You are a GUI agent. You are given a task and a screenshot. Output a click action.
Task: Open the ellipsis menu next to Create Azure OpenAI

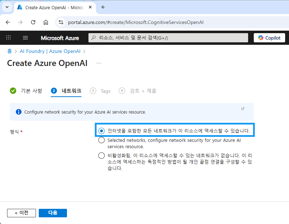[99, 63]
